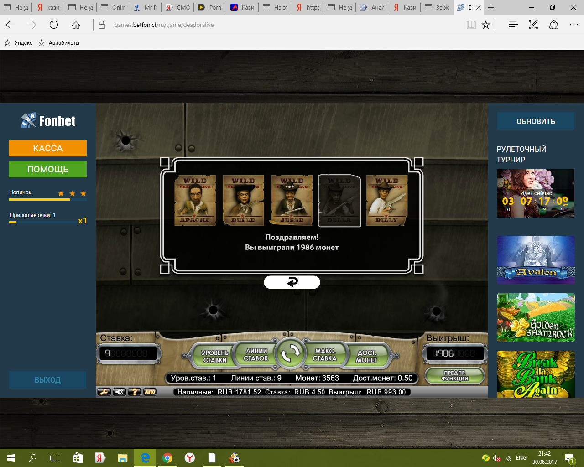Viewport: 584px width, 467px height.
Task: Open the roulette tournament banner
Action: 536,193
